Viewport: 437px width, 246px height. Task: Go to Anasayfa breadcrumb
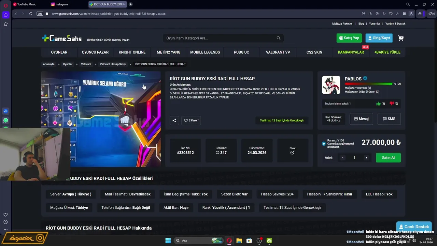coord(48,64)
